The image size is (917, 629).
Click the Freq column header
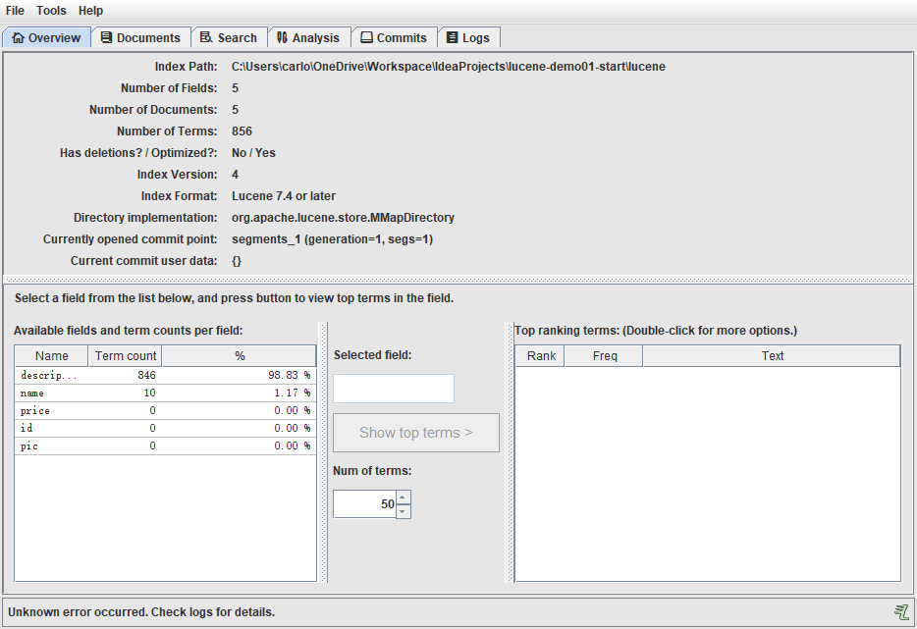(604, 356)
